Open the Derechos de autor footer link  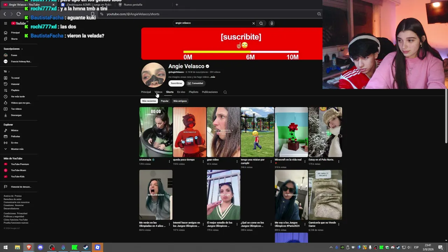point(13,199)
